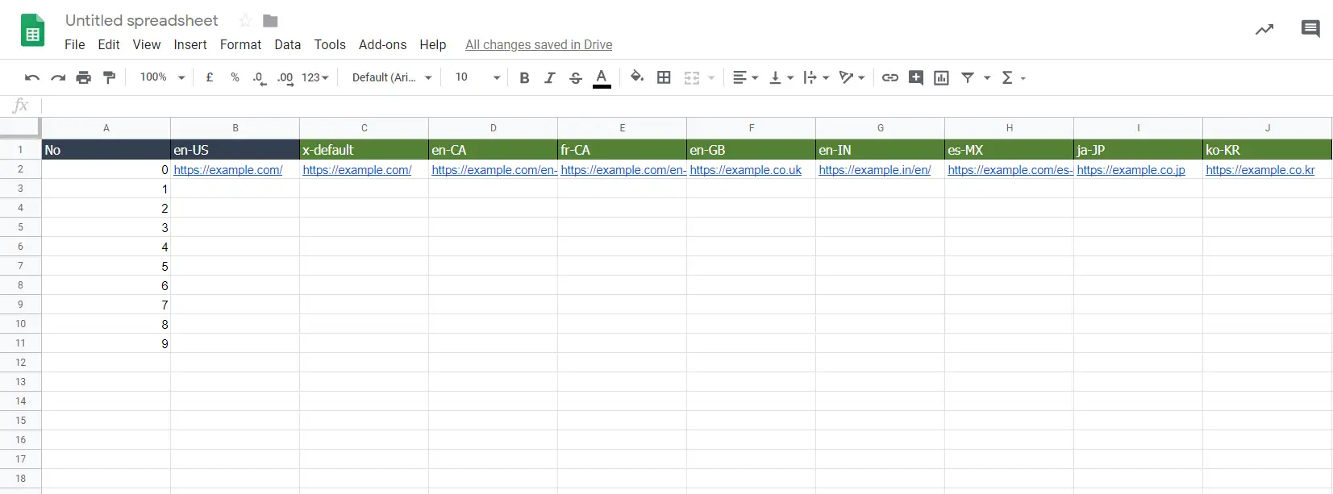
Task: Open the Add-ons menu
Action: coord(382,45)
